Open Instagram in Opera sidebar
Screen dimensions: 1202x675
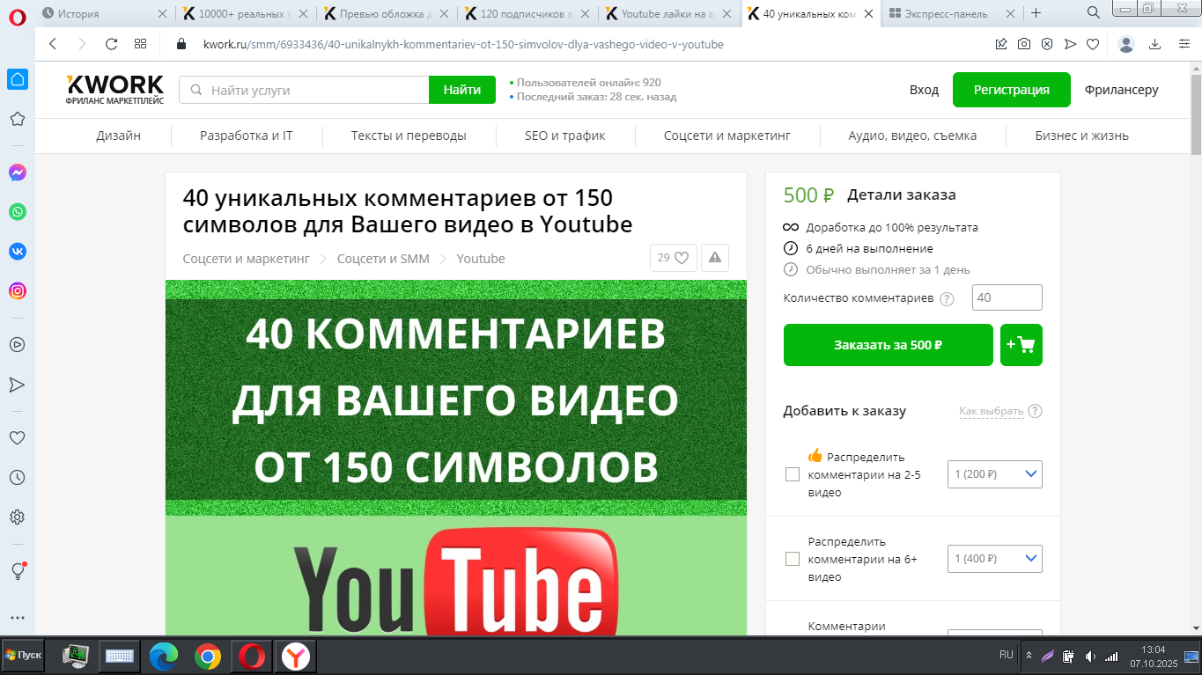[x=18, y=290]
